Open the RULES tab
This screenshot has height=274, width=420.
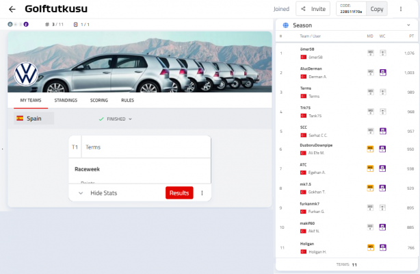click(127, 101)
